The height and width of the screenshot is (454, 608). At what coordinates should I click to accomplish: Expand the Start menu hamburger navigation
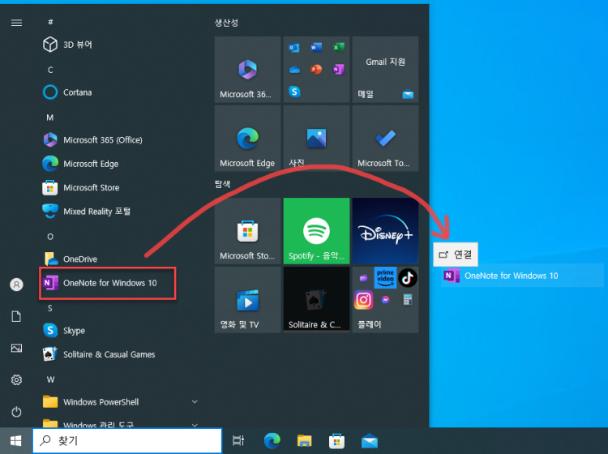pos(16,23)
